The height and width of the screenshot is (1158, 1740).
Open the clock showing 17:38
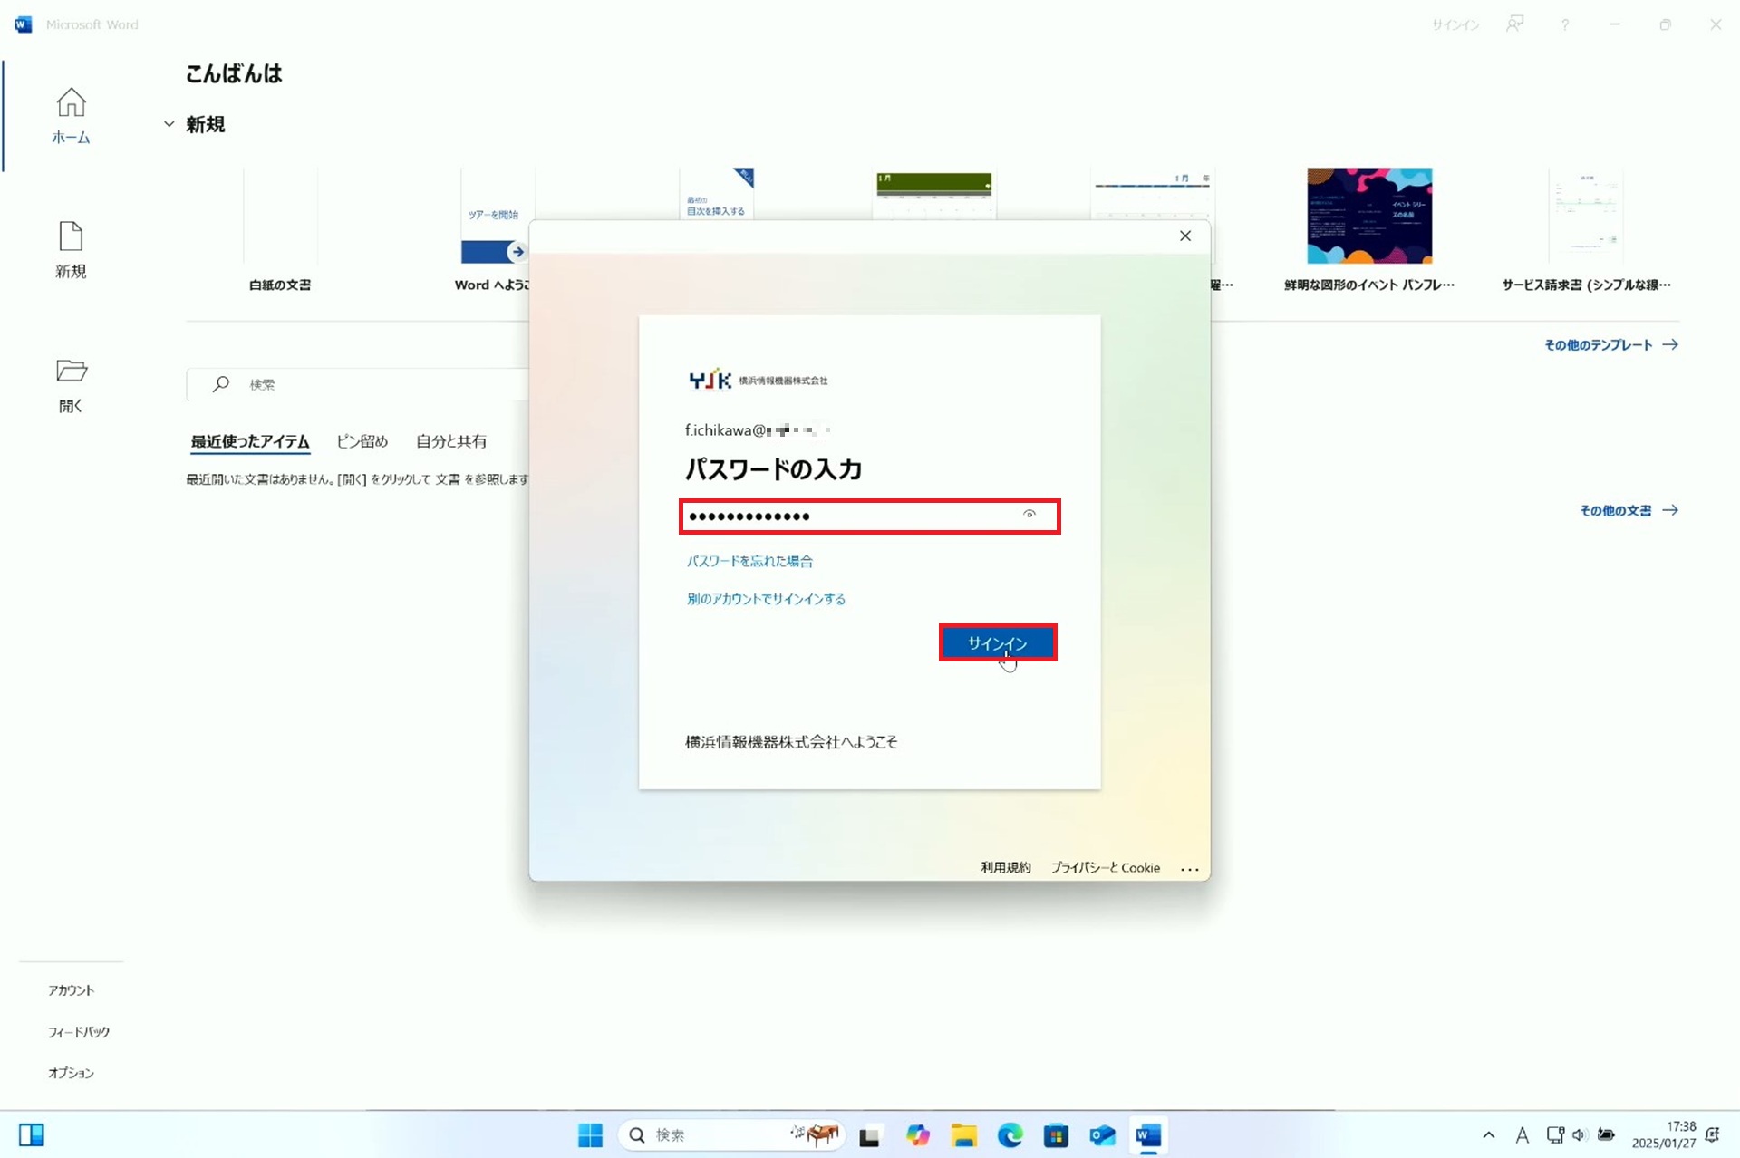(x=1664, y=1134)
